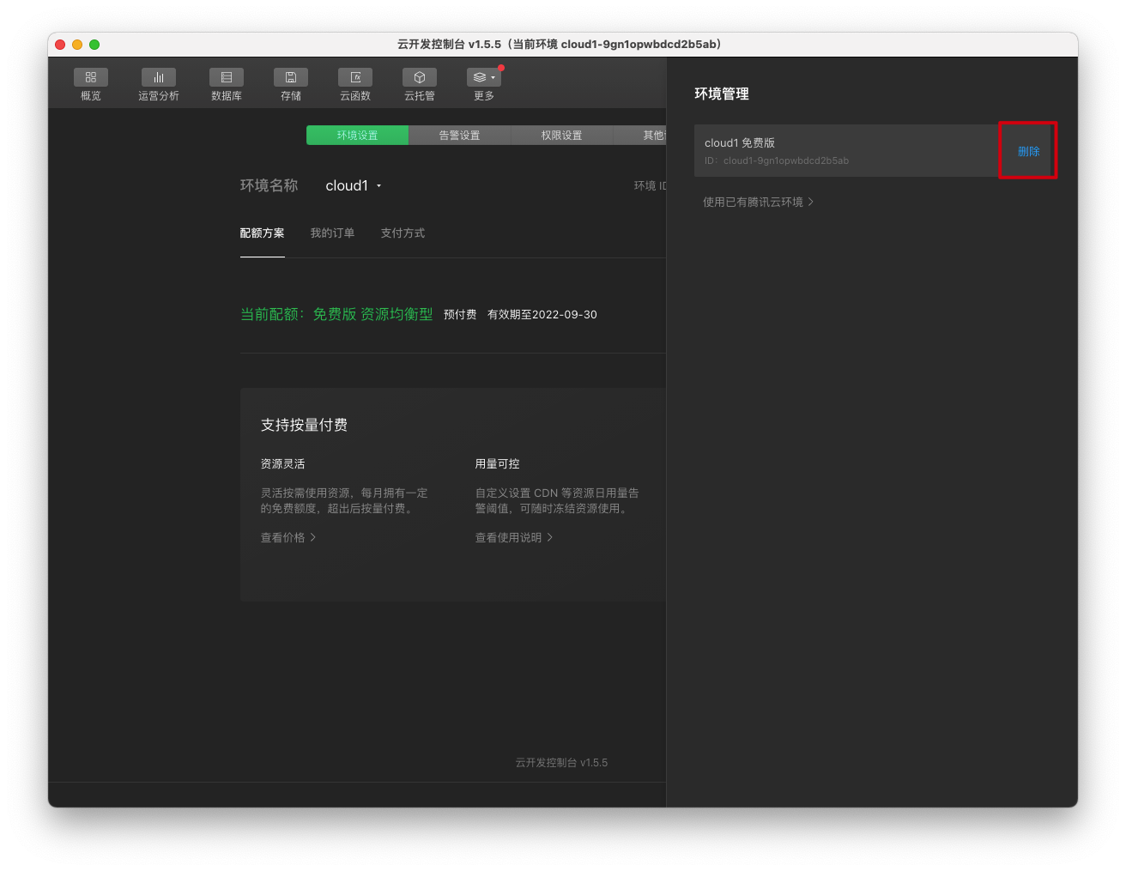1126x871 pixels.
Task: Open the 更多 dropdown arrow
Action: (493, 76)
